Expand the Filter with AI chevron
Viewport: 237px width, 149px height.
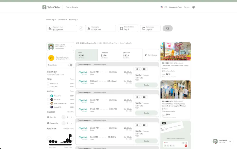pos(72,47)
